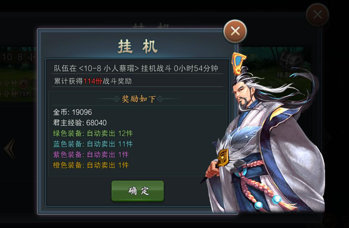Select the 每分钟 EXP label on left
The image size is (349, 228).
[15, 94]
